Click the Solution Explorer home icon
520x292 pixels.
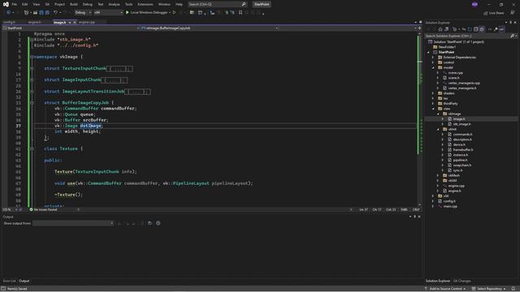(x=440, y=29)
